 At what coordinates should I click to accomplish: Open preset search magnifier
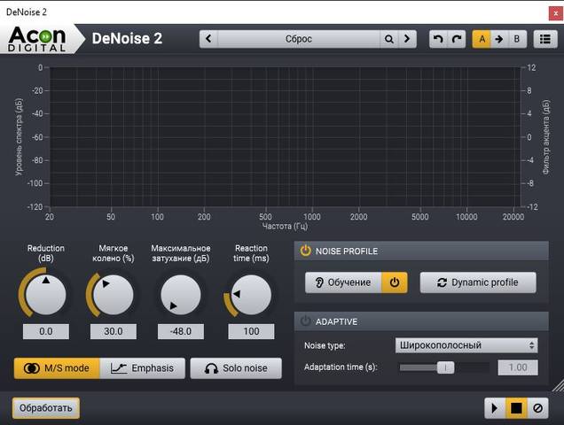[388, 39]
